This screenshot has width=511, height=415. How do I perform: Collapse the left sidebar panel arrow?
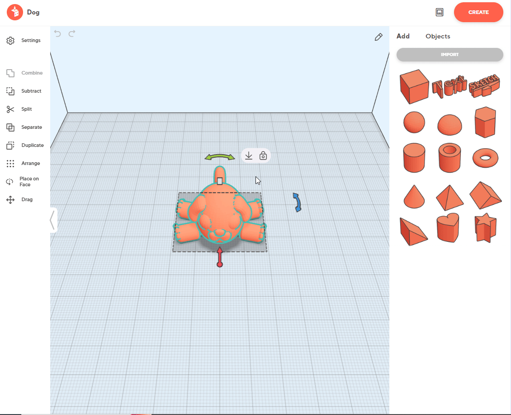click(52, 220)
